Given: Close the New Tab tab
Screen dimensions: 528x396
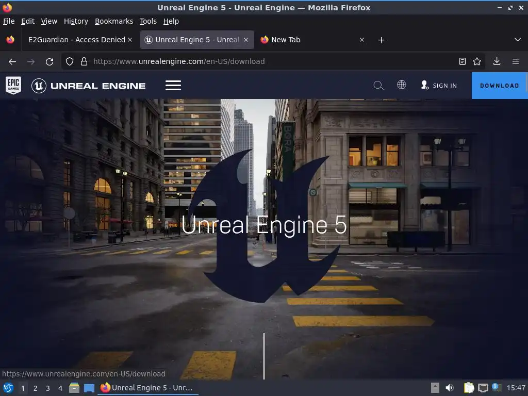Looking at the screenshot, I should [x=362, y=40].
